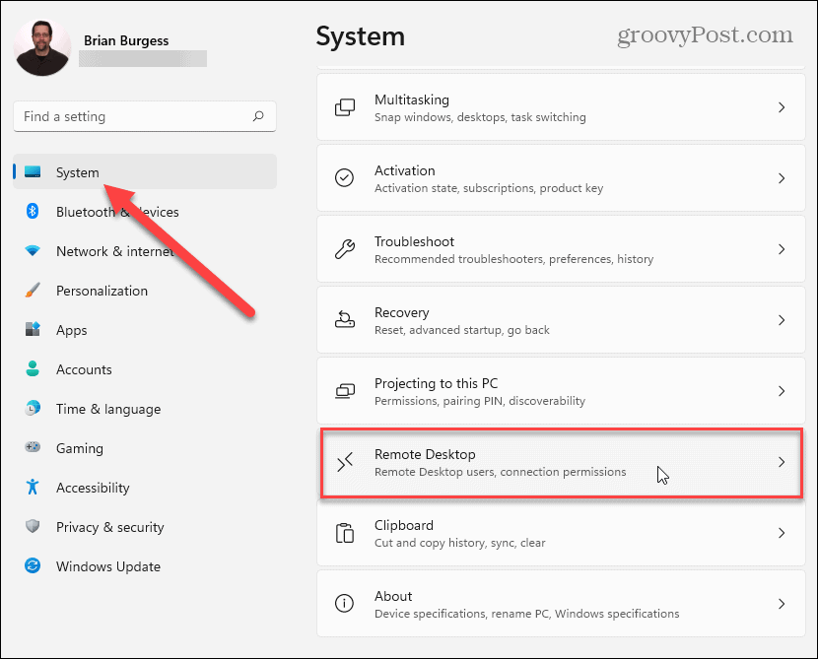The height and width of the screenshot is (659, 818).
Task: Select the Bluetooth icon in the sidebar
Action: (x=34, y=212)
